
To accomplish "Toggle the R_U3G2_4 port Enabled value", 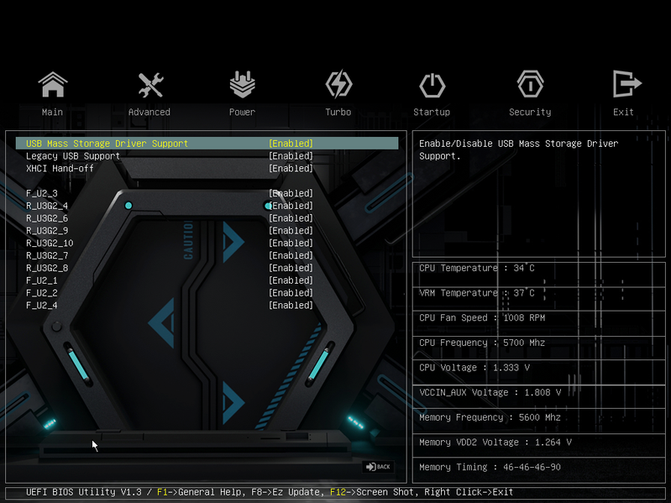I will pos(291,205).
